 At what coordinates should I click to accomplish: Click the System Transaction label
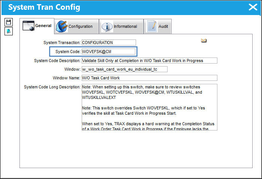point(62,42)
